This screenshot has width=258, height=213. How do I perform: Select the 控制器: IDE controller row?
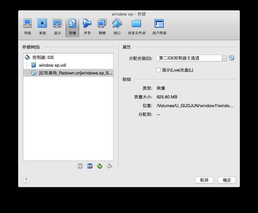[x=68, y=57]
